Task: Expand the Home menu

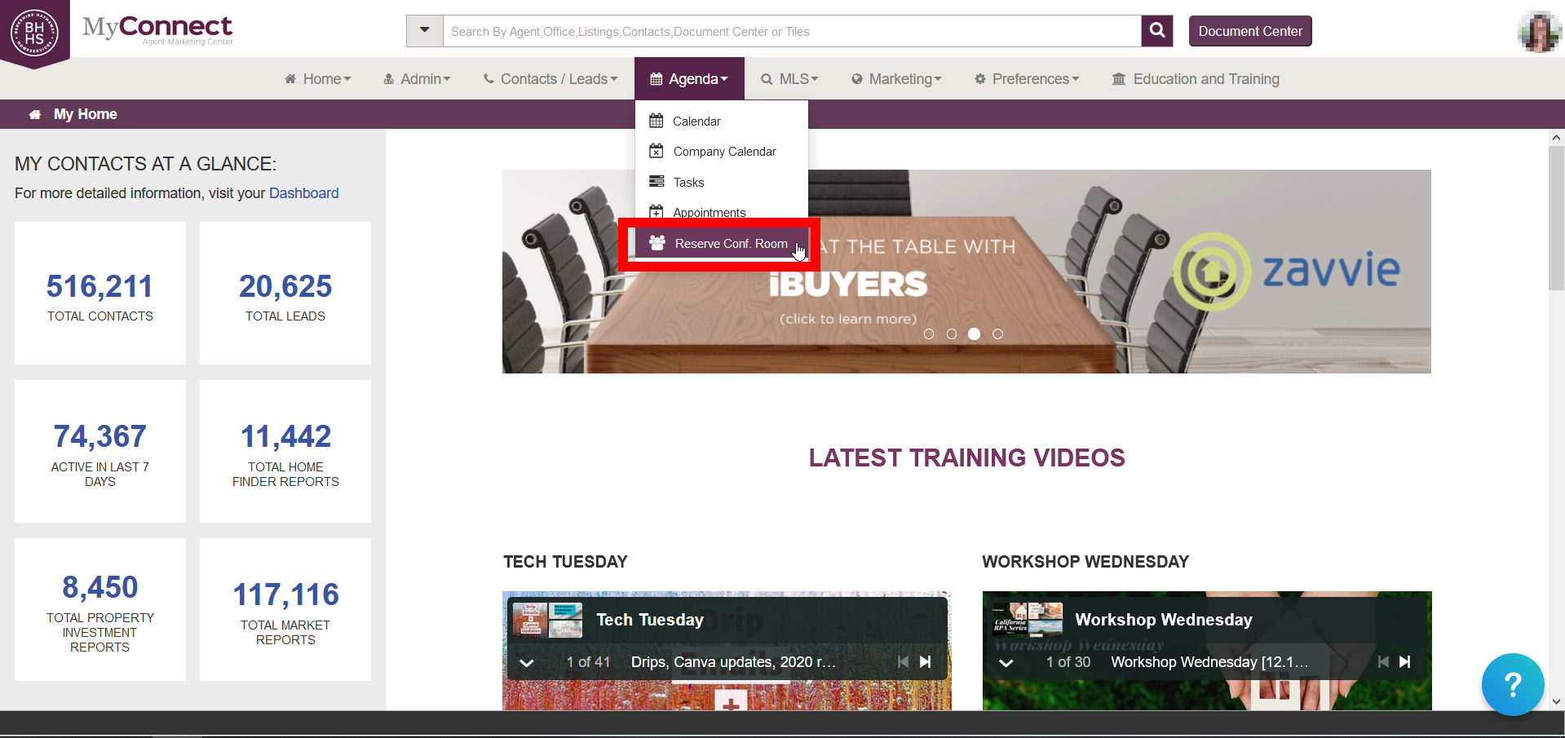Action: [x=317, y=79]
